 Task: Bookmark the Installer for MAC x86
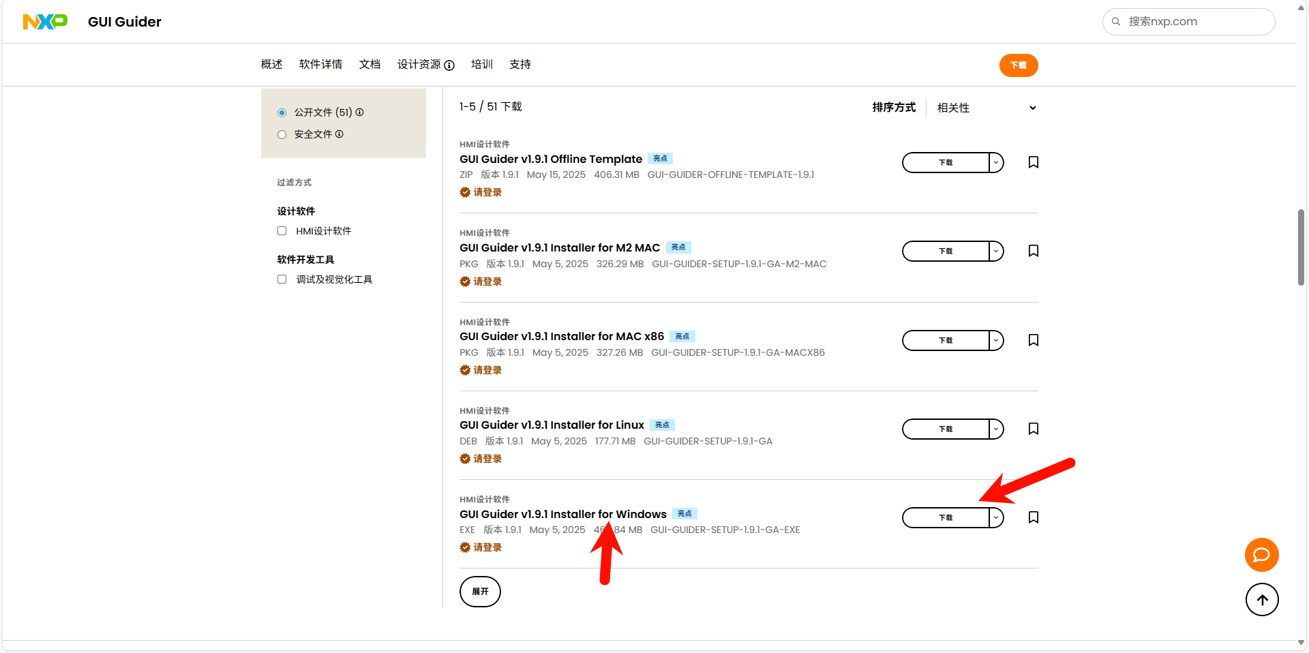point(1033,340)
